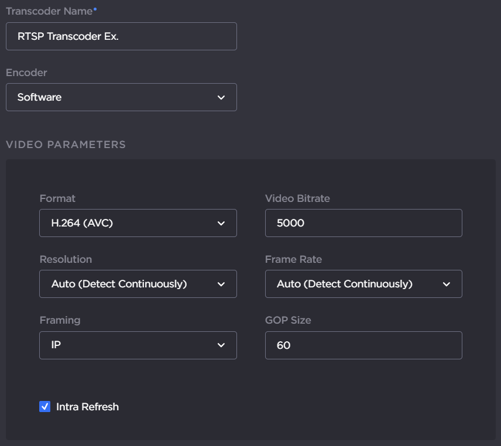Click the chevron on the Resolution dropdown
The width and height of the screenshot is (501, 446).
[221, 284]
